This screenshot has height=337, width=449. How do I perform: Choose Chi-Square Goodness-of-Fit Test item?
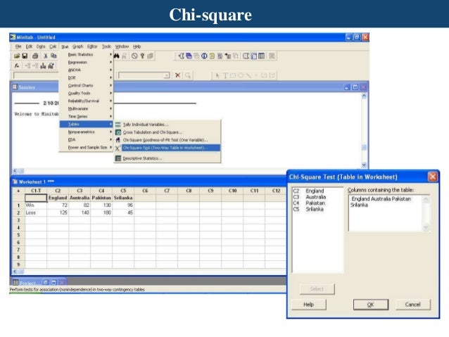(x=167, y=140)
